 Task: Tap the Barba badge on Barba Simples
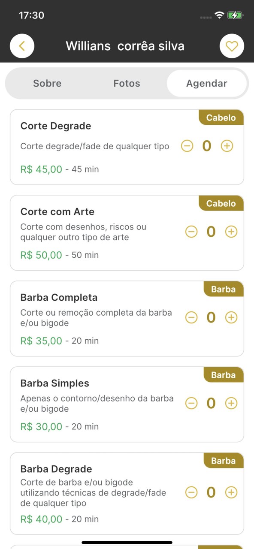coord(223,375)
